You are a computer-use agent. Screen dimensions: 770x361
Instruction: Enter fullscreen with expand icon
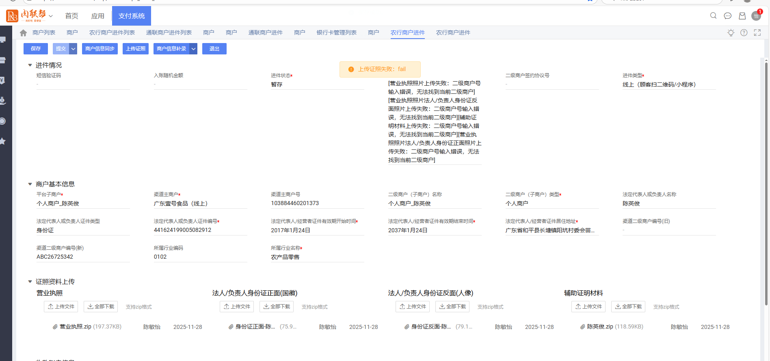click(x=757, y=33)
